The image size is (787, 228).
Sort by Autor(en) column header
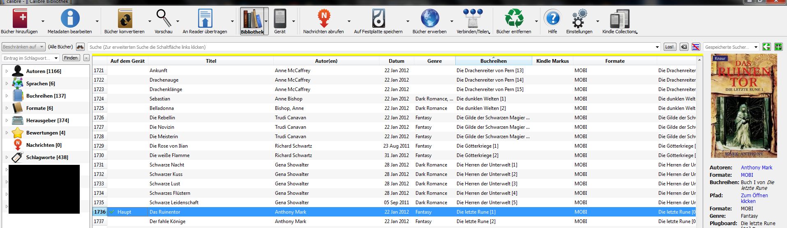pos(326,61)
